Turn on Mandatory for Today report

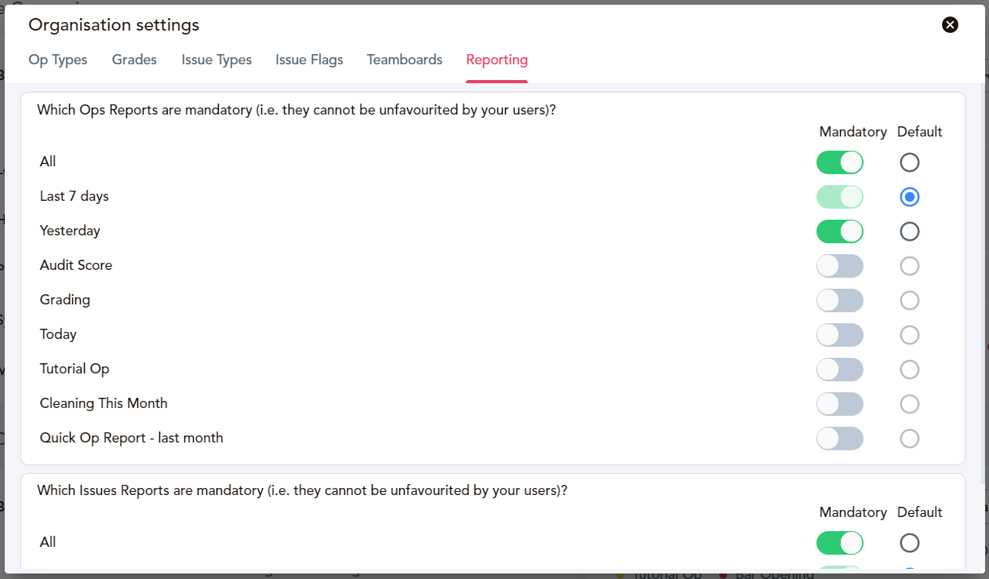coord(839,335)
